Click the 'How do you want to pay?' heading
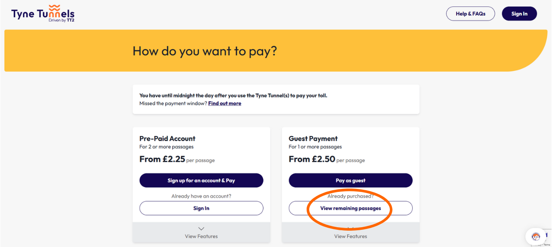The width and height of the screenshot is (552, 247). (x=204, y=51)
